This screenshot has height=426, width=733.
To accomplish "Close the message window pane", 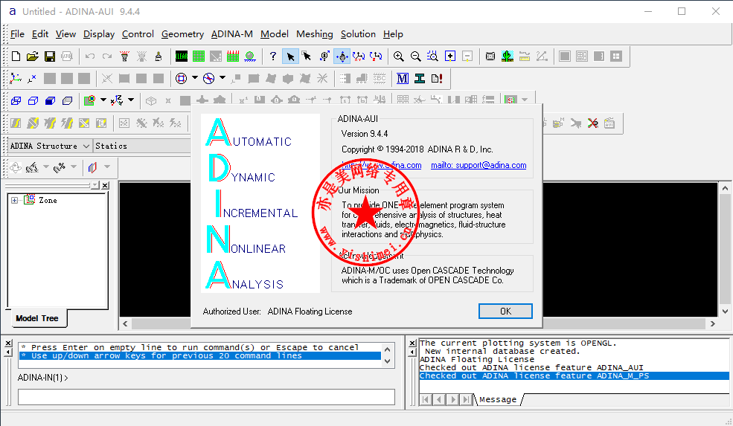I will [412, 343].
